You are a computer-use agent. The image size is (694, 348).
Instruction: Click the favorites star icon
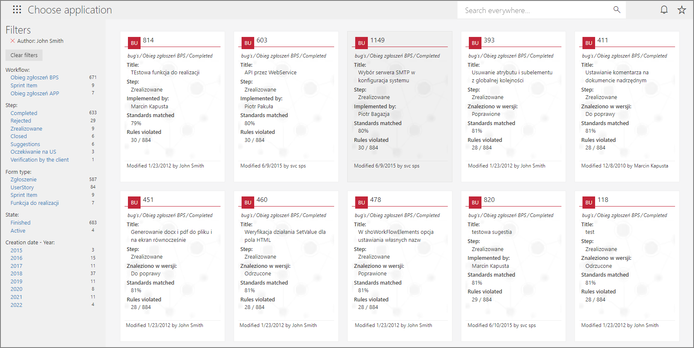(x=682, y=10)
